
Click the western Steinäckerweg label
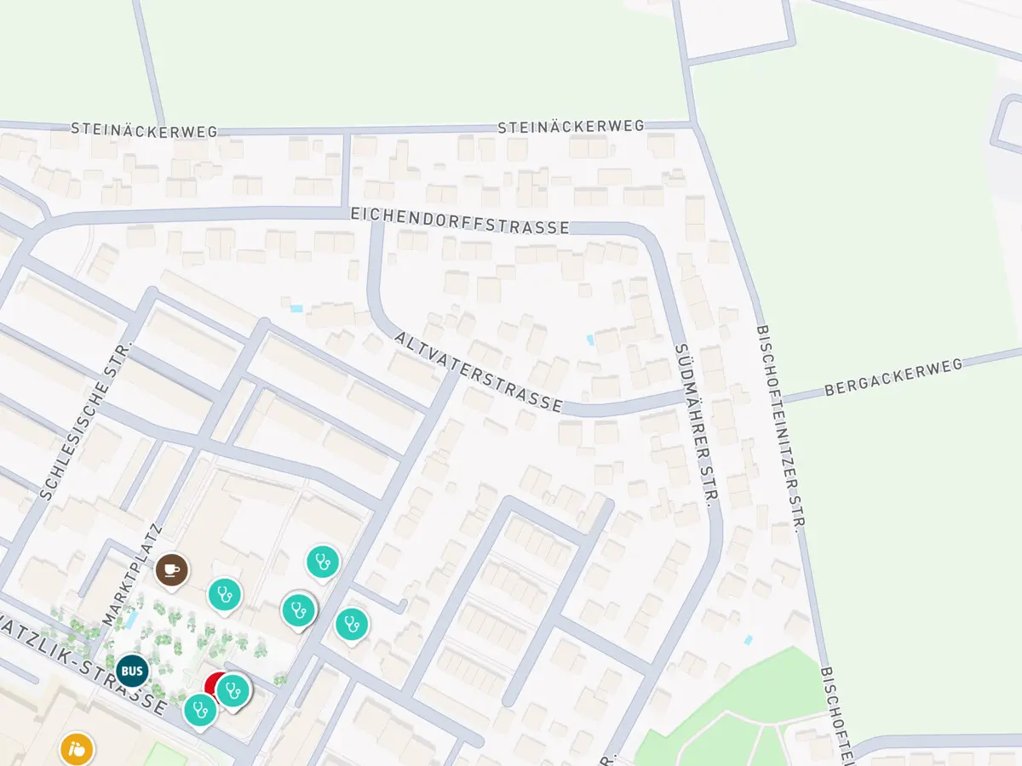click(144, 130)
